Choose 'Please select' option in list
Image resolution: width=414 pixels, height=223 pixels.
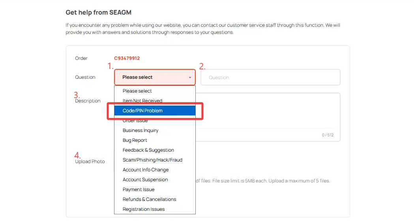(155, 91)
